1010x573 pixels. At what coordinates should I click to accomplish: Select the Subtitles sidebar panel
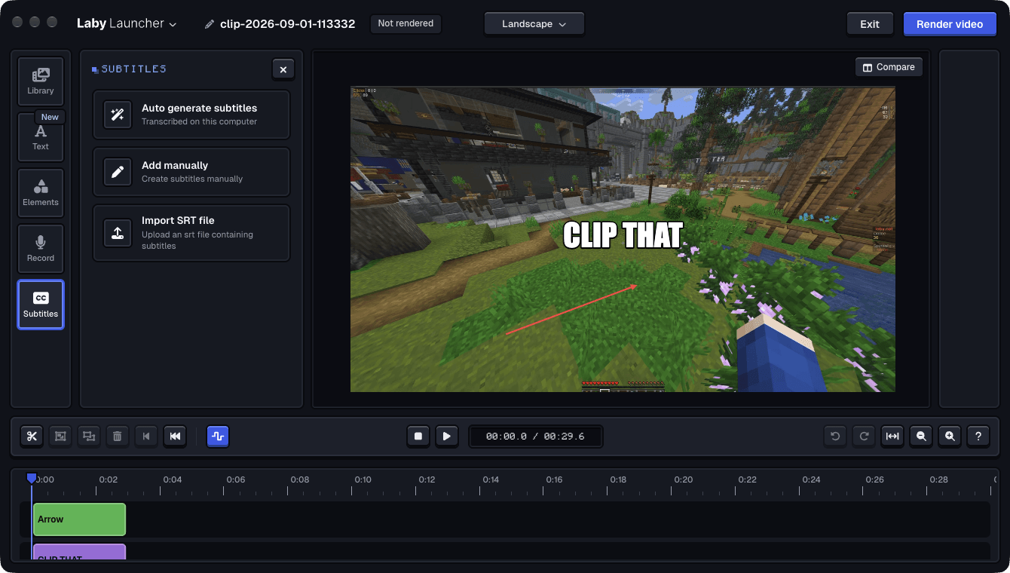click(x=41, y=305)
